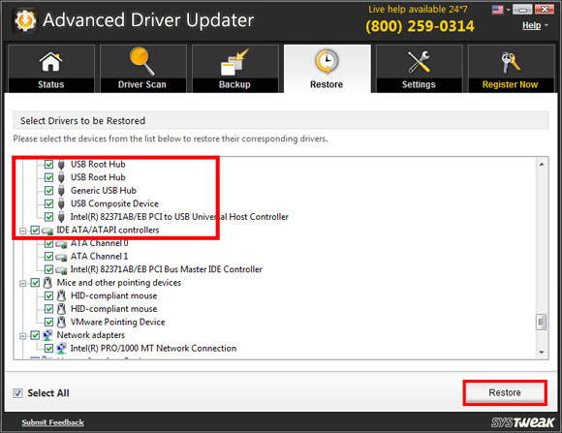The image size is (562, 433).
Task: Toggle the Mice and other pointing devices checkbox
Action: 35,283
